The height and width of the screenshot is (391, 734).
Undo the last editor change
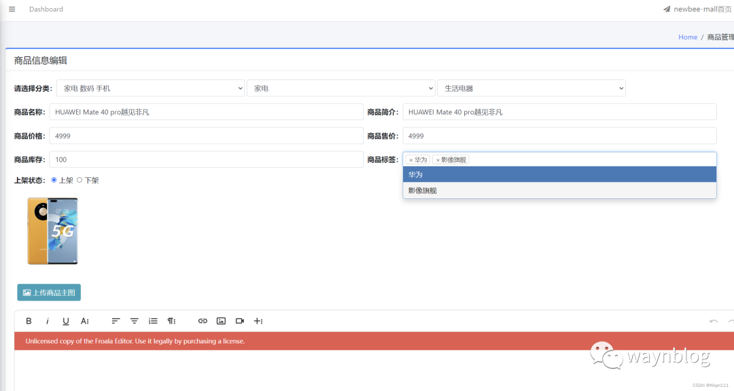click(714, 321)
